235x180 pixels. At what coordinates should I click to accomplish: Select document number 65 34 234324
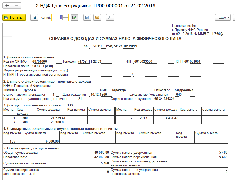point(164,99)
